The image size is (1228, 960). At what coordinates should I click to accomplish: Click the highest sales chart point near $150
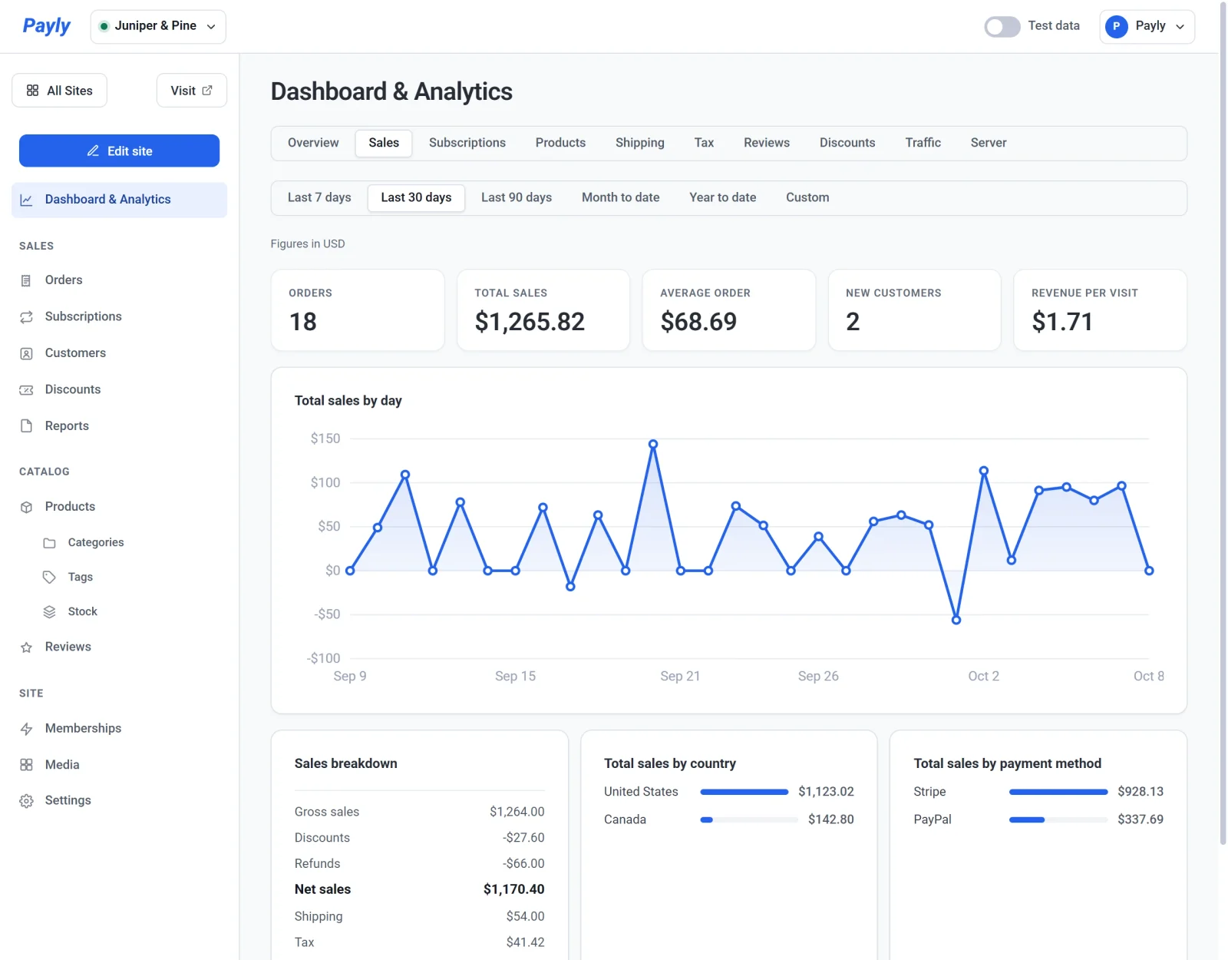653,445
